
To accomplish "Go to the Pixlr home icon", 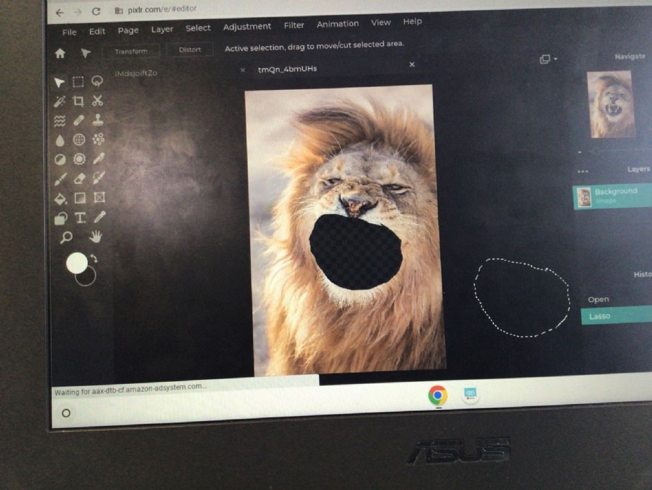I will tap(60, 53).
